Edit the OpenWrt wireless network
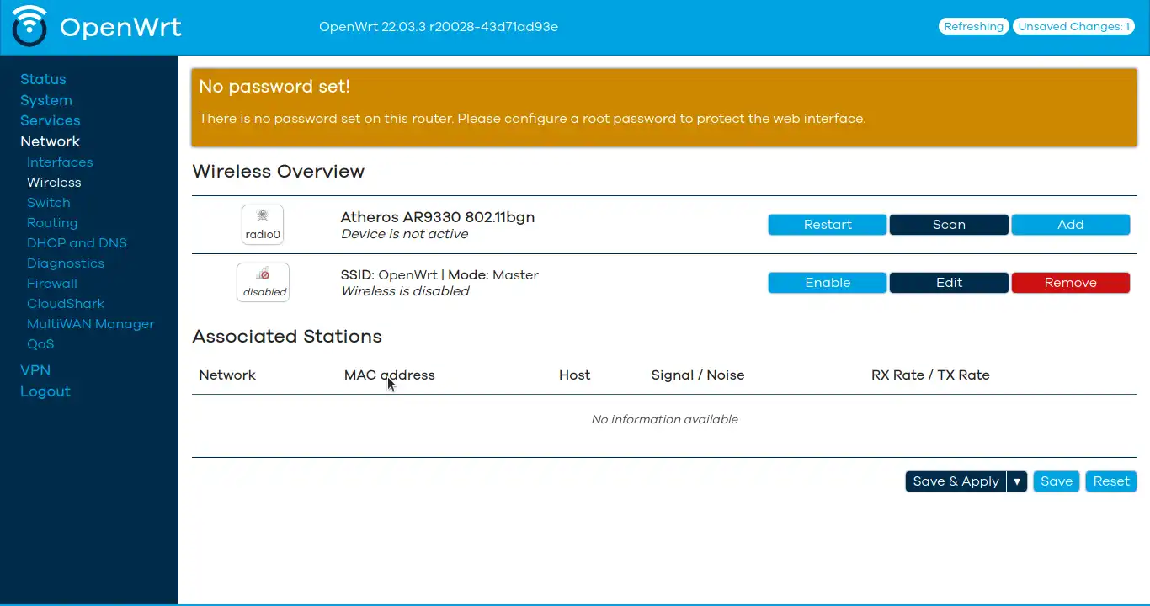Screen dimensions: 1150x606 click(949, 282)
